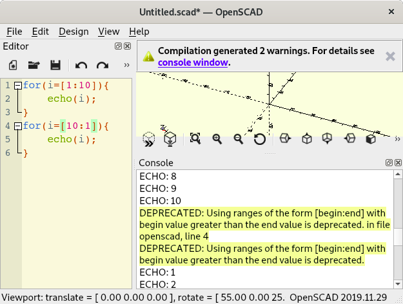Zoom out of the 3D view
This screenshot has height=304, width=403.
(238, 138)
